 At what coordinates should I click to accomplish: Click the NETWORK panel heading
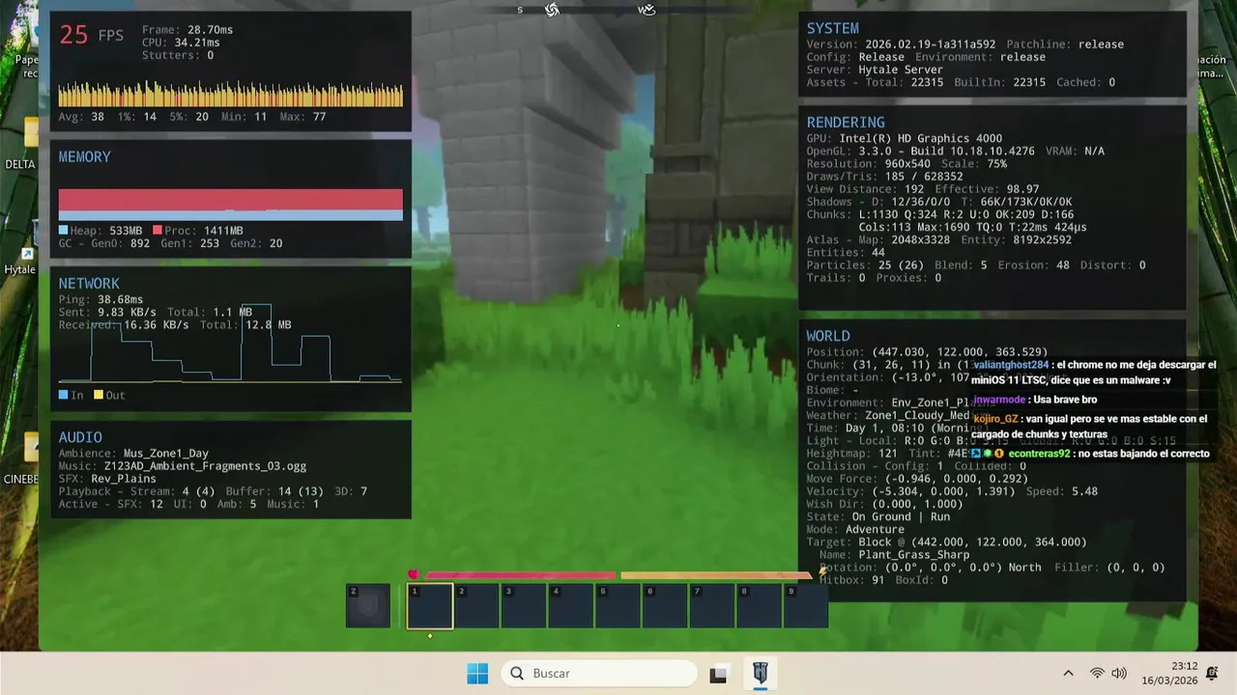[x=89, y=283]
